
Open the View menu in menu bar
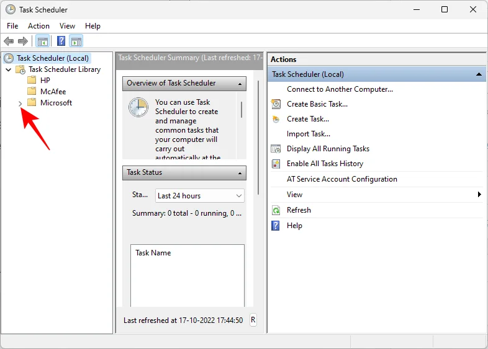click(67, 26)
